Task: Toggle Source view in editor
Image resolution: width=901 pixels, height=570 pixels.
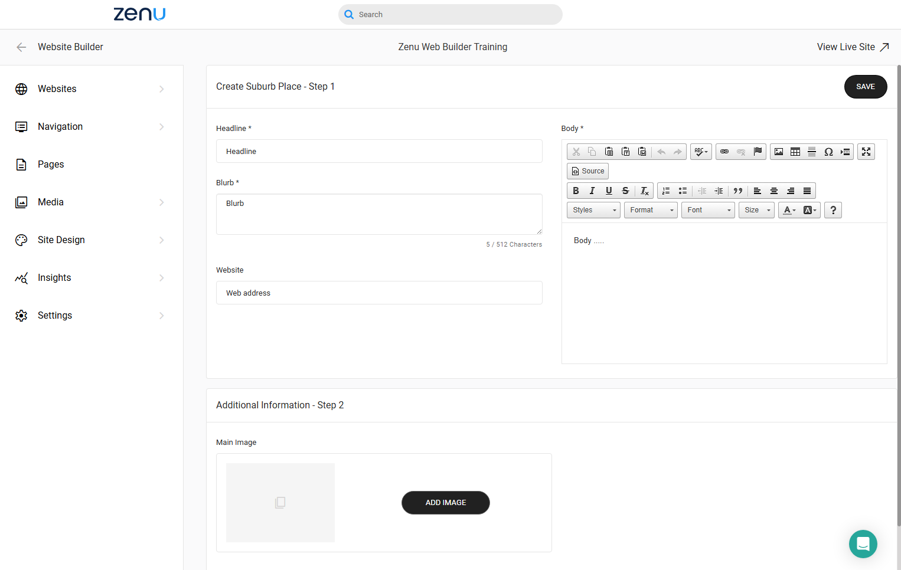Action: [x=587, y=171]
